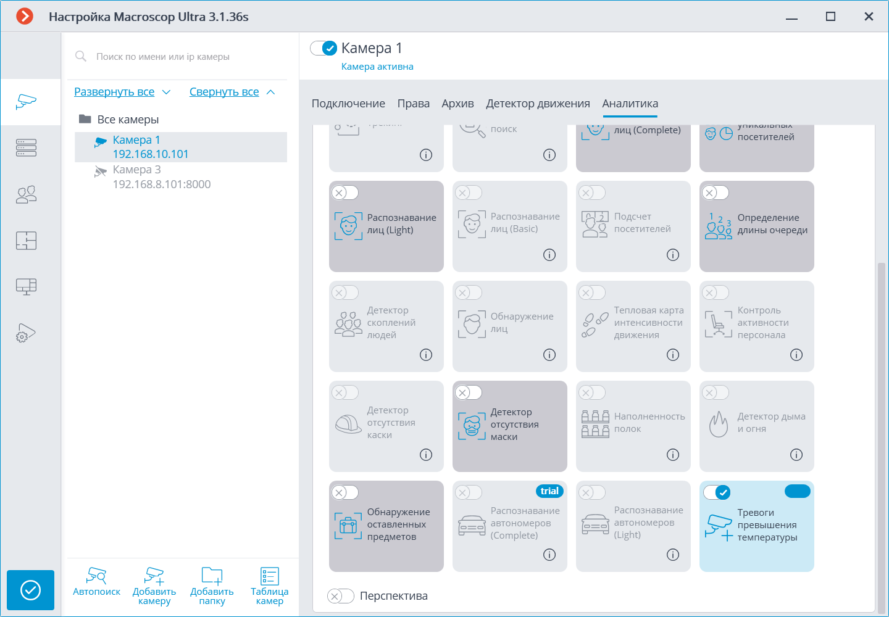Click the 192.168.8.101:8000 address text
The height and width of the screenshot is (617, 889).
[x=162, y=184]
